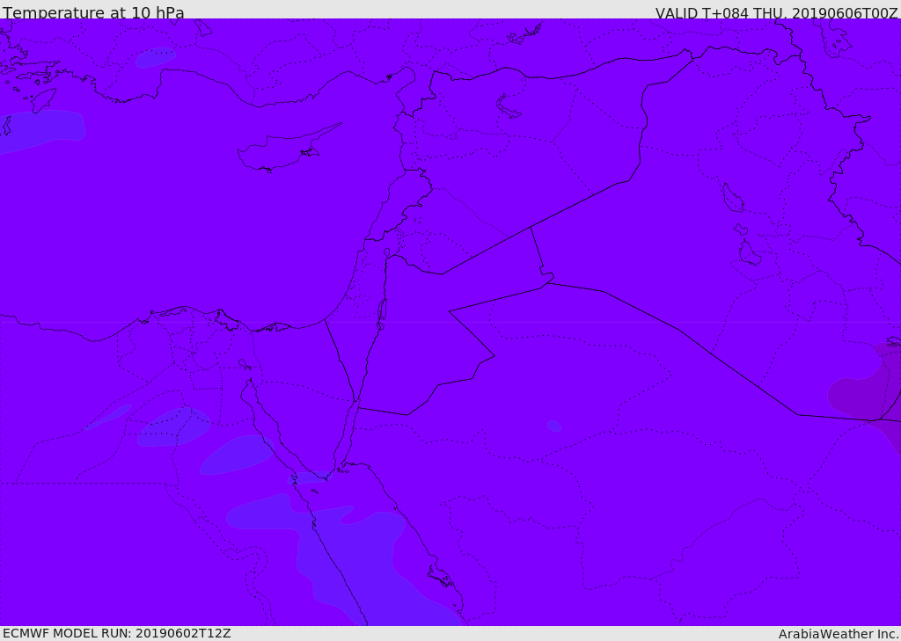The width and height of the screenshot is (901, 641).
Task: Click the 'ECMWF MODEL RUN: 20190602T12Z' text
Action: point(117,633)
